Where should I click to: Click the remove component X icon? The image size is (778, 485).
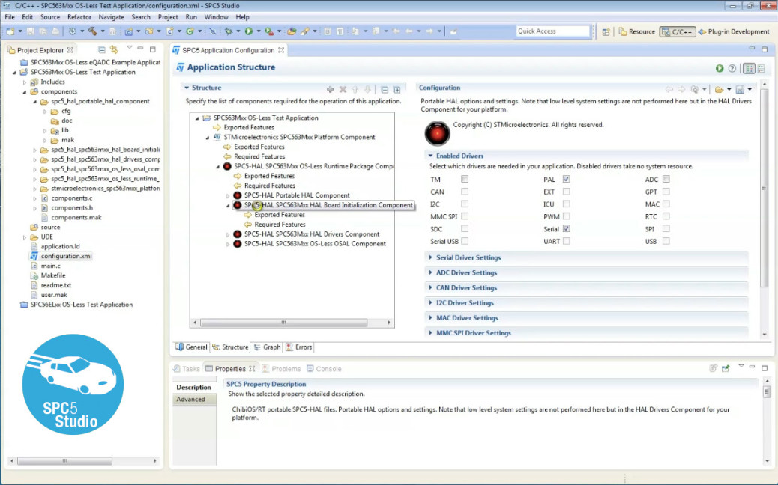[343, 89]
